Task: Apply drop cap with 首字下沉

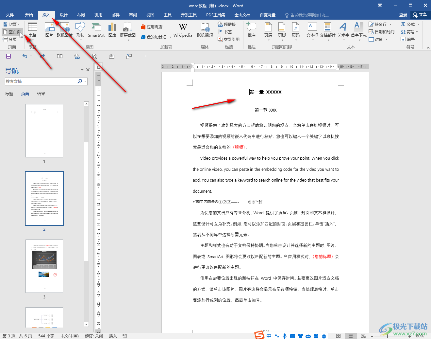Action: [x=359, y=31]
